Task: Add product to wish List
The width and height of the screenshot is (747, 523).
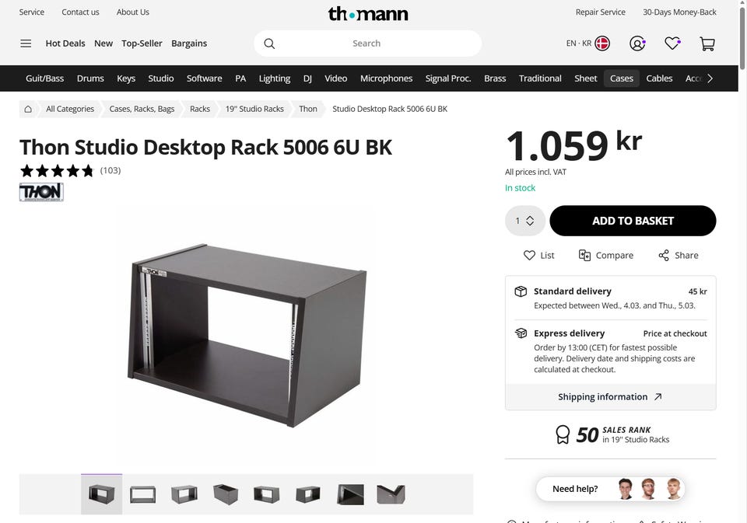Action: point(538,255)
